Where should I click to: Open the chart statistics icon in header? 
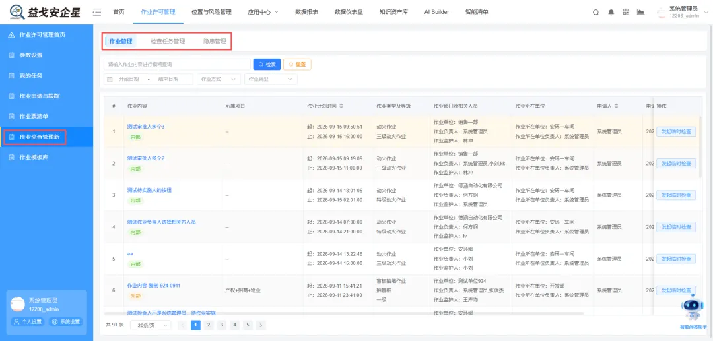640,12
